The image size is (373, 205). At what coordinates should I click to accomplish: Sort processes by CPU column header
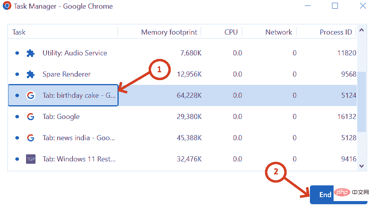pyautogui.click(x=231, y=32)
